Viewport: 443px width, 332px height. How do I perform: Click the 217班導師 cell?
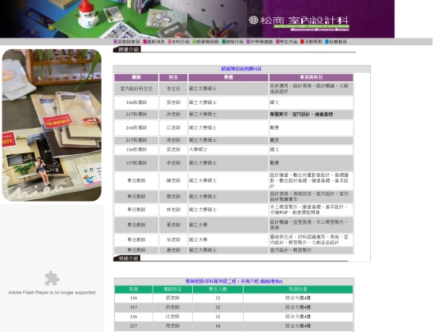coord(136,140)
